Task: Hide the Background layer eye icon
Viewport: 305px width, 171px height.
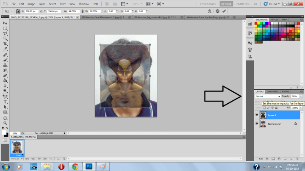Action: coord(257,124)
